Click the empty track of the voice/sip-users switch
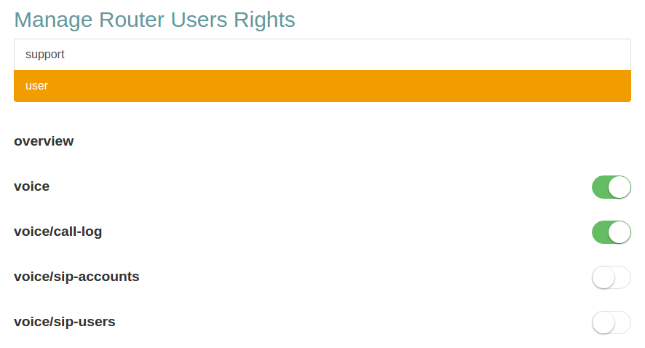Image resolution: width=645 pixels, height=348 pixels. [622, 323]
